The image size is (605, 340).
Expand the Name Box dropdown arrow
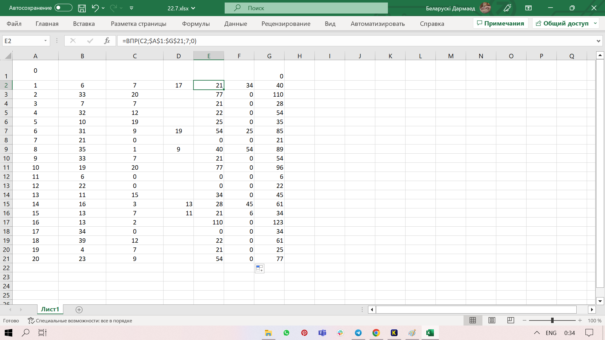pyautogui.click(x=45, y=41)
